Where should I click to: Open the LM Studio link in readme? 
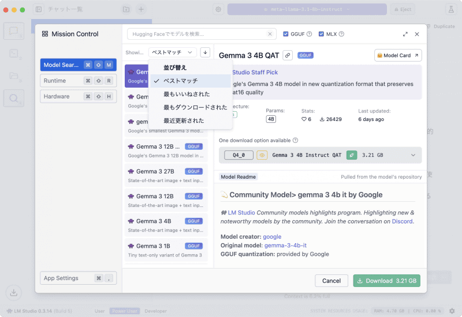click(241, 213)
